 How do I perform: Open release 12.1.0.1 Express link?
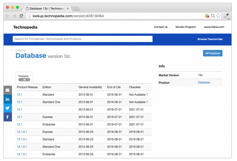[22, 132]
